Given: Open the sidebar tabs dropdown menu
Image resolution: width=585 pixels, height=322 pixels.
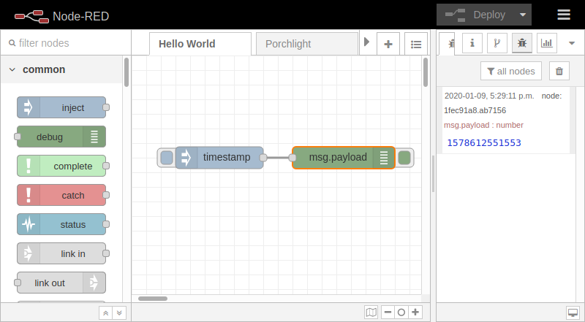Looking at the screenshot, I should coord(572,44).
